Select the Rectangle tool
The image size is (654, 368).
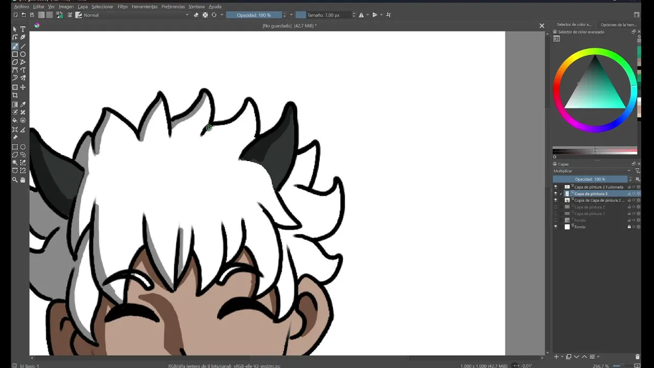tap(15, 54)
